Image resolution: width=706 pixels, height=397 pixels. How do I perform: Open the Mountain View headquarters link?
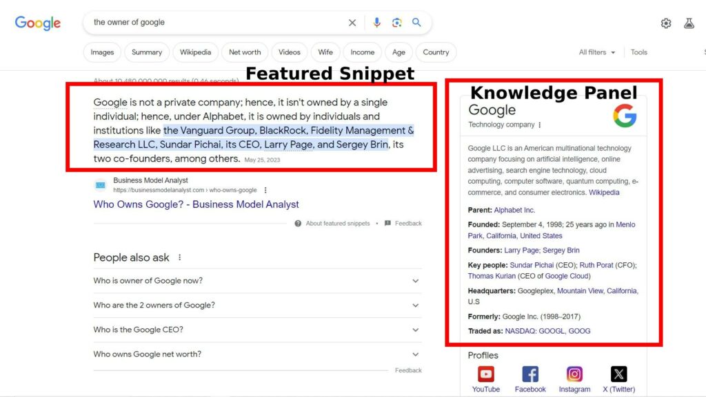click(x=580, y=290)
